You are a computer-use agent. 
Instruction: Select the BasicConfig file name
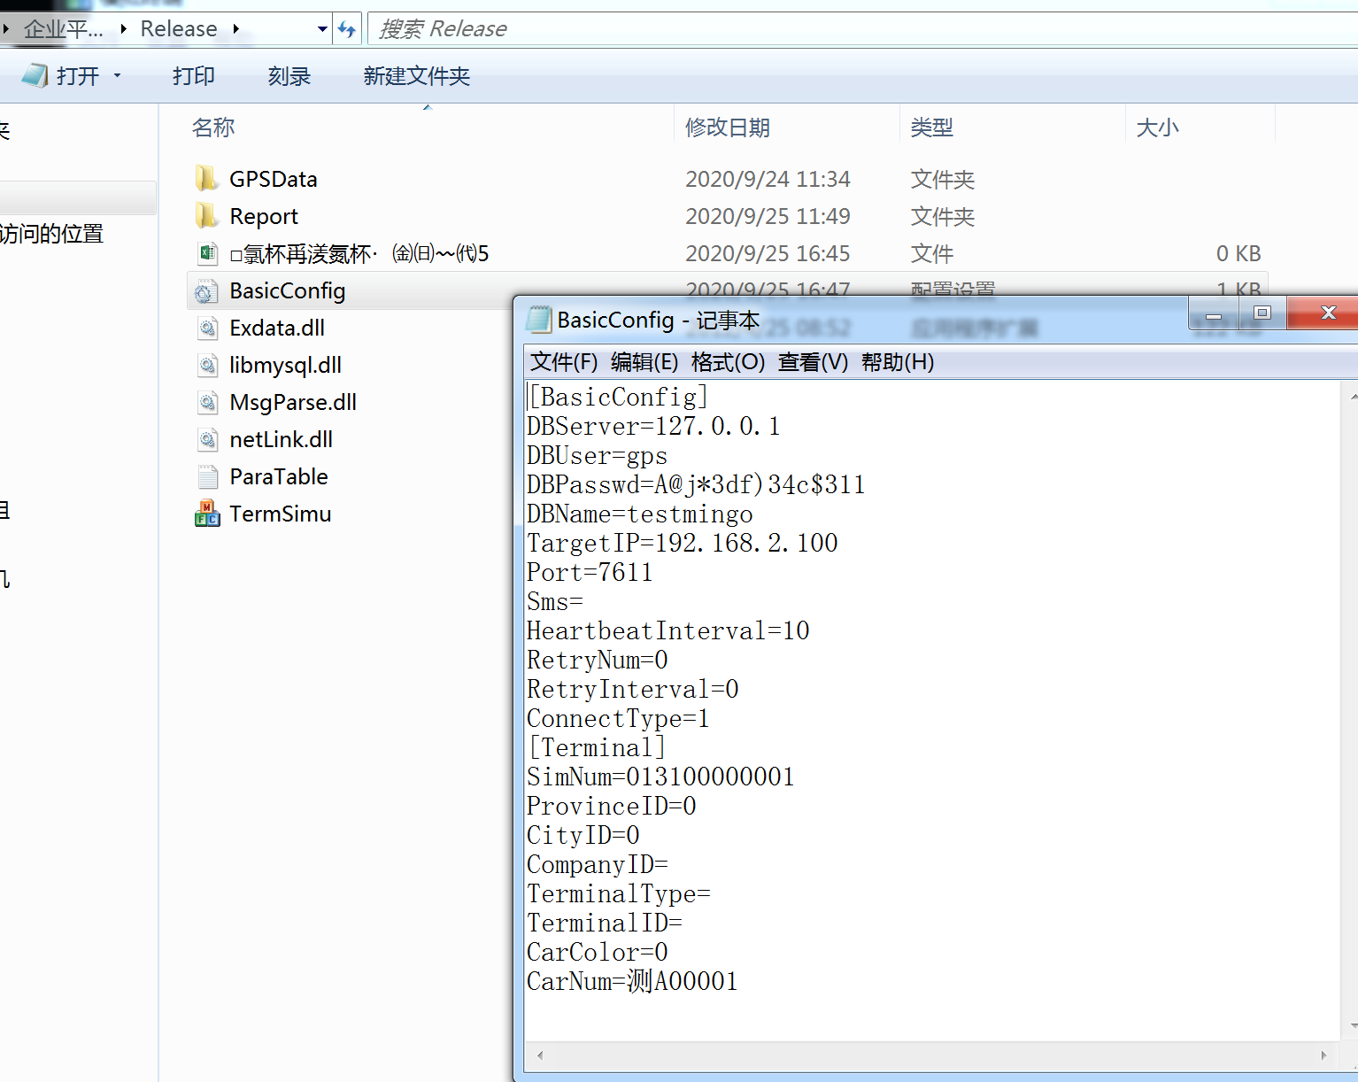288,291
